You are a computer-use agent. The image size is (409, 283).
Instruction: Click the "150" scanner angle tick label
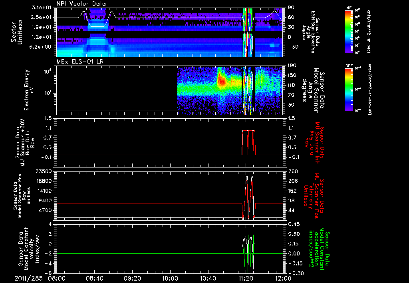click(291, 75)
